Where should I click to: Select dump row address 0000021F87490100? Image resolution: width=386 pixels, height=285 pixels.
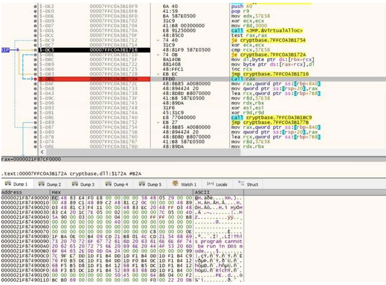click(25, 275)
